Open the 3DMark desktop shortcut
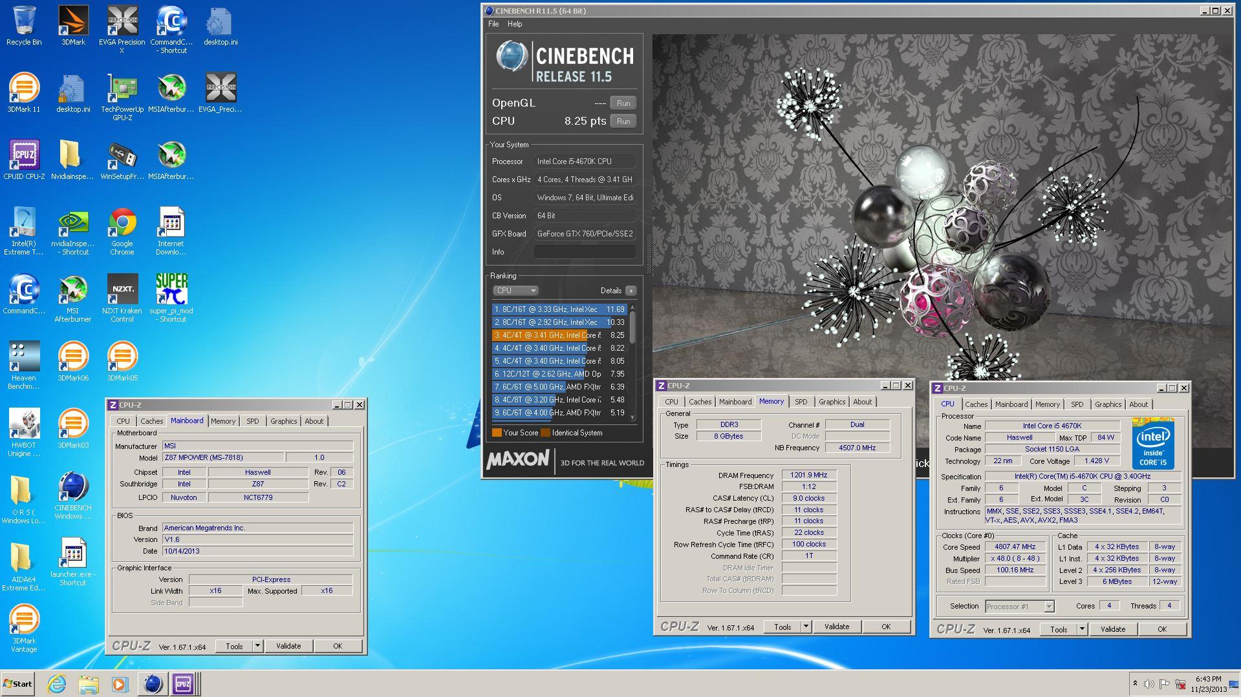The height and width of the screenshot is (697, 1241). (x=73, y=26)
